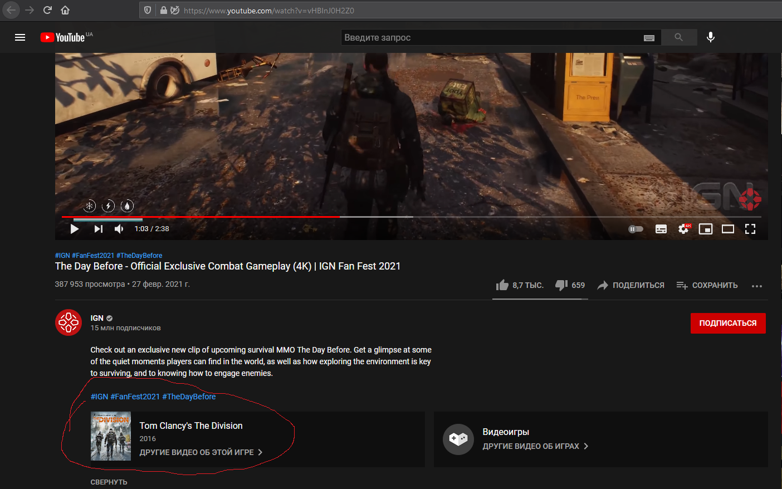The width and height of the screenshot is (782, 489).
Task: Click the СОХРАНИТЬ save to playlist button
Action: pyautogui.click(x=707, y=285)
